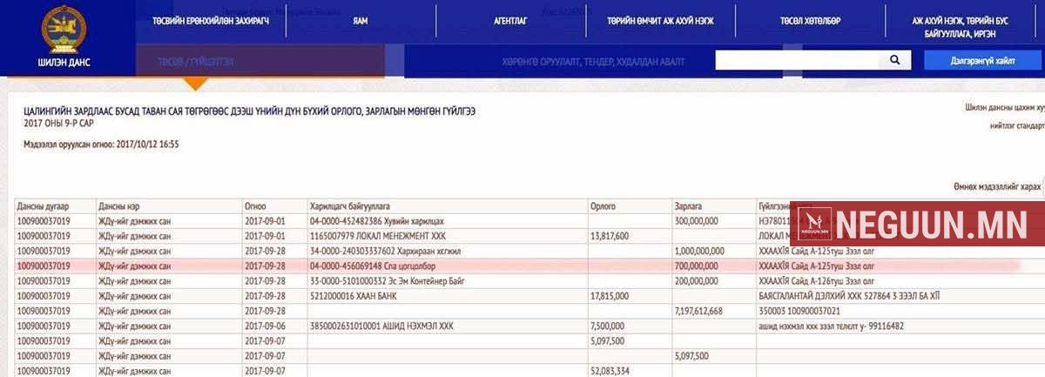This screenshot has width=1045, height=377.
Task: Open the ЯАМ menu item
Action: click(x=360, y=20)
